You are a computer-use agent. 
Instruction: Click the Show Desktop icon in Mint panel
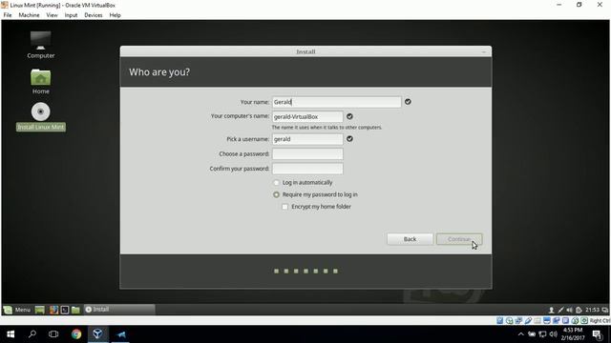pos(40,310)
